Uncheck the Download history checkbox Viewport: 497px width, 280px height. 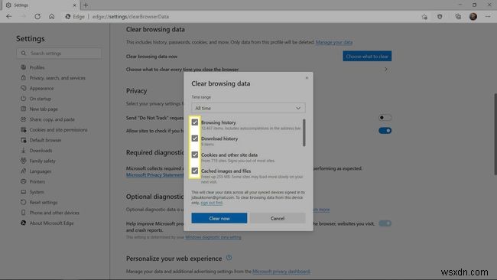[x=195, y=138]
